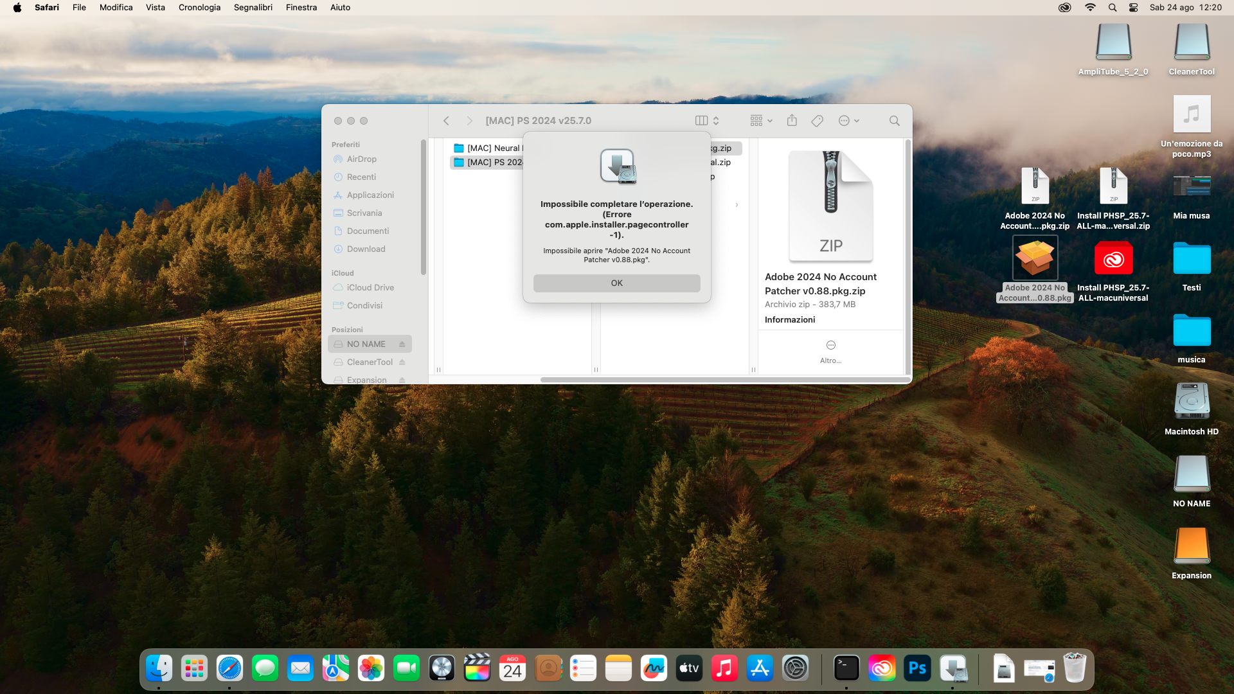
Task: Select the [MAC] Neural folder row
Action: (488, 148)
